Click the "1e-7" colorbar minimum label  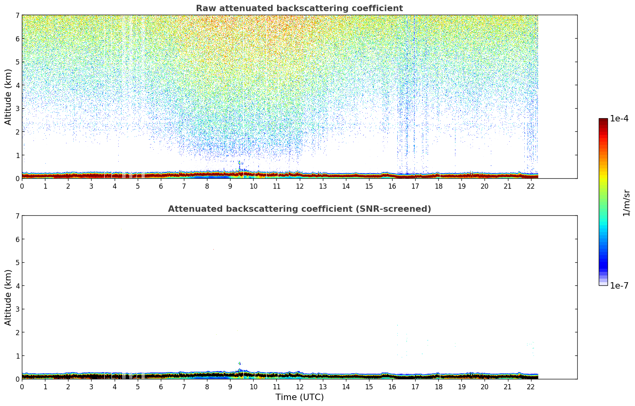tap(619, 286)
